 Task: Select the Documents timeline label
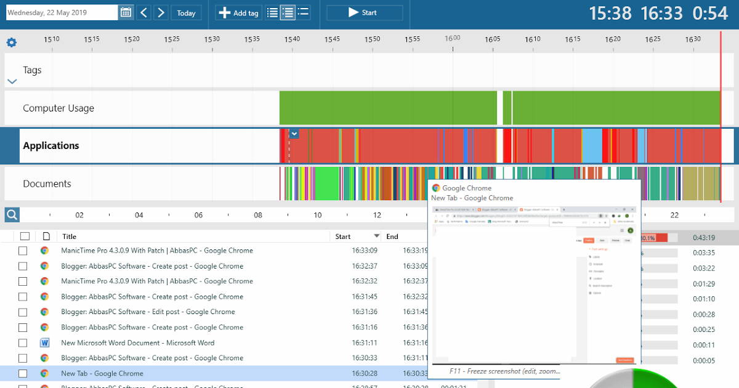pyautogui.click(x=47, y=184)
